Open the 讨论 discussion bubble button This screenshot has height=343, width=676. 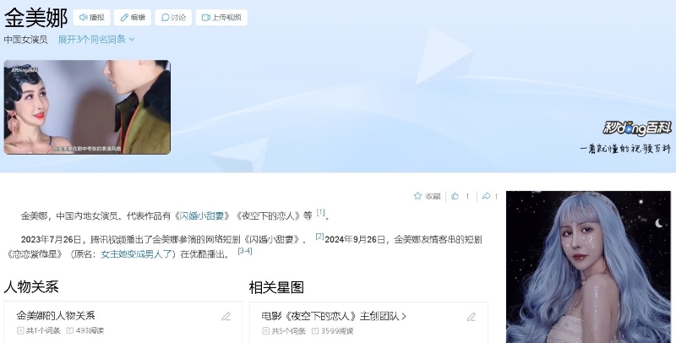(173, 17)
